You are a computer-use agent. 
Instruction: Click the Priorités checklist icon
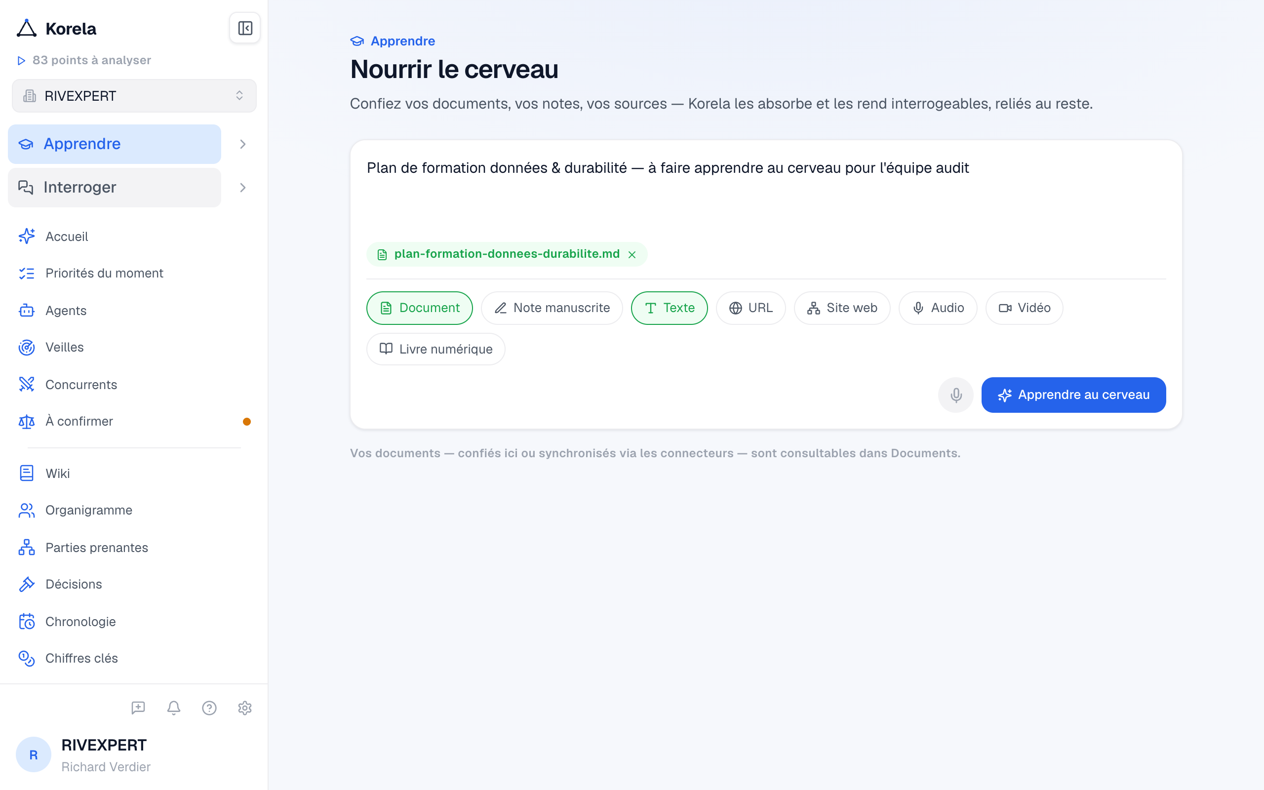[27, 273]
